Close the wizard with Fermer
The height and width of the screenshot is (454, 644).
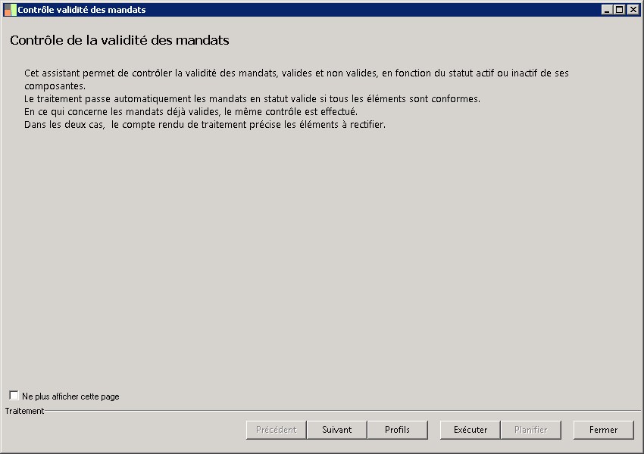(x=603, y=429)
